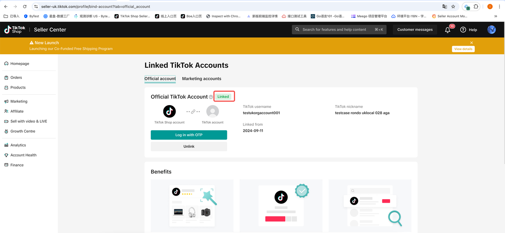Close the New Launch banner
Image resolution: width=505 pixels, height=233 pixels.
coord(471,43)
